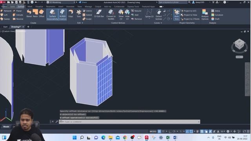Click Convert to NURBS
The width and height of the screenshot is (251, 141).
[111, 14]
